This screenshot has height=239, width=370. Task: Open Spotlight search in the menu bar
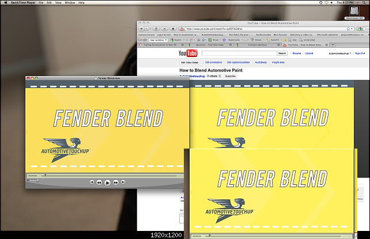click(364, 3)
